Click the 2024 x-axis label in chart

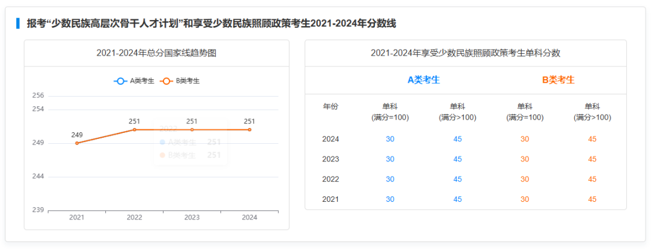(249, 218)
